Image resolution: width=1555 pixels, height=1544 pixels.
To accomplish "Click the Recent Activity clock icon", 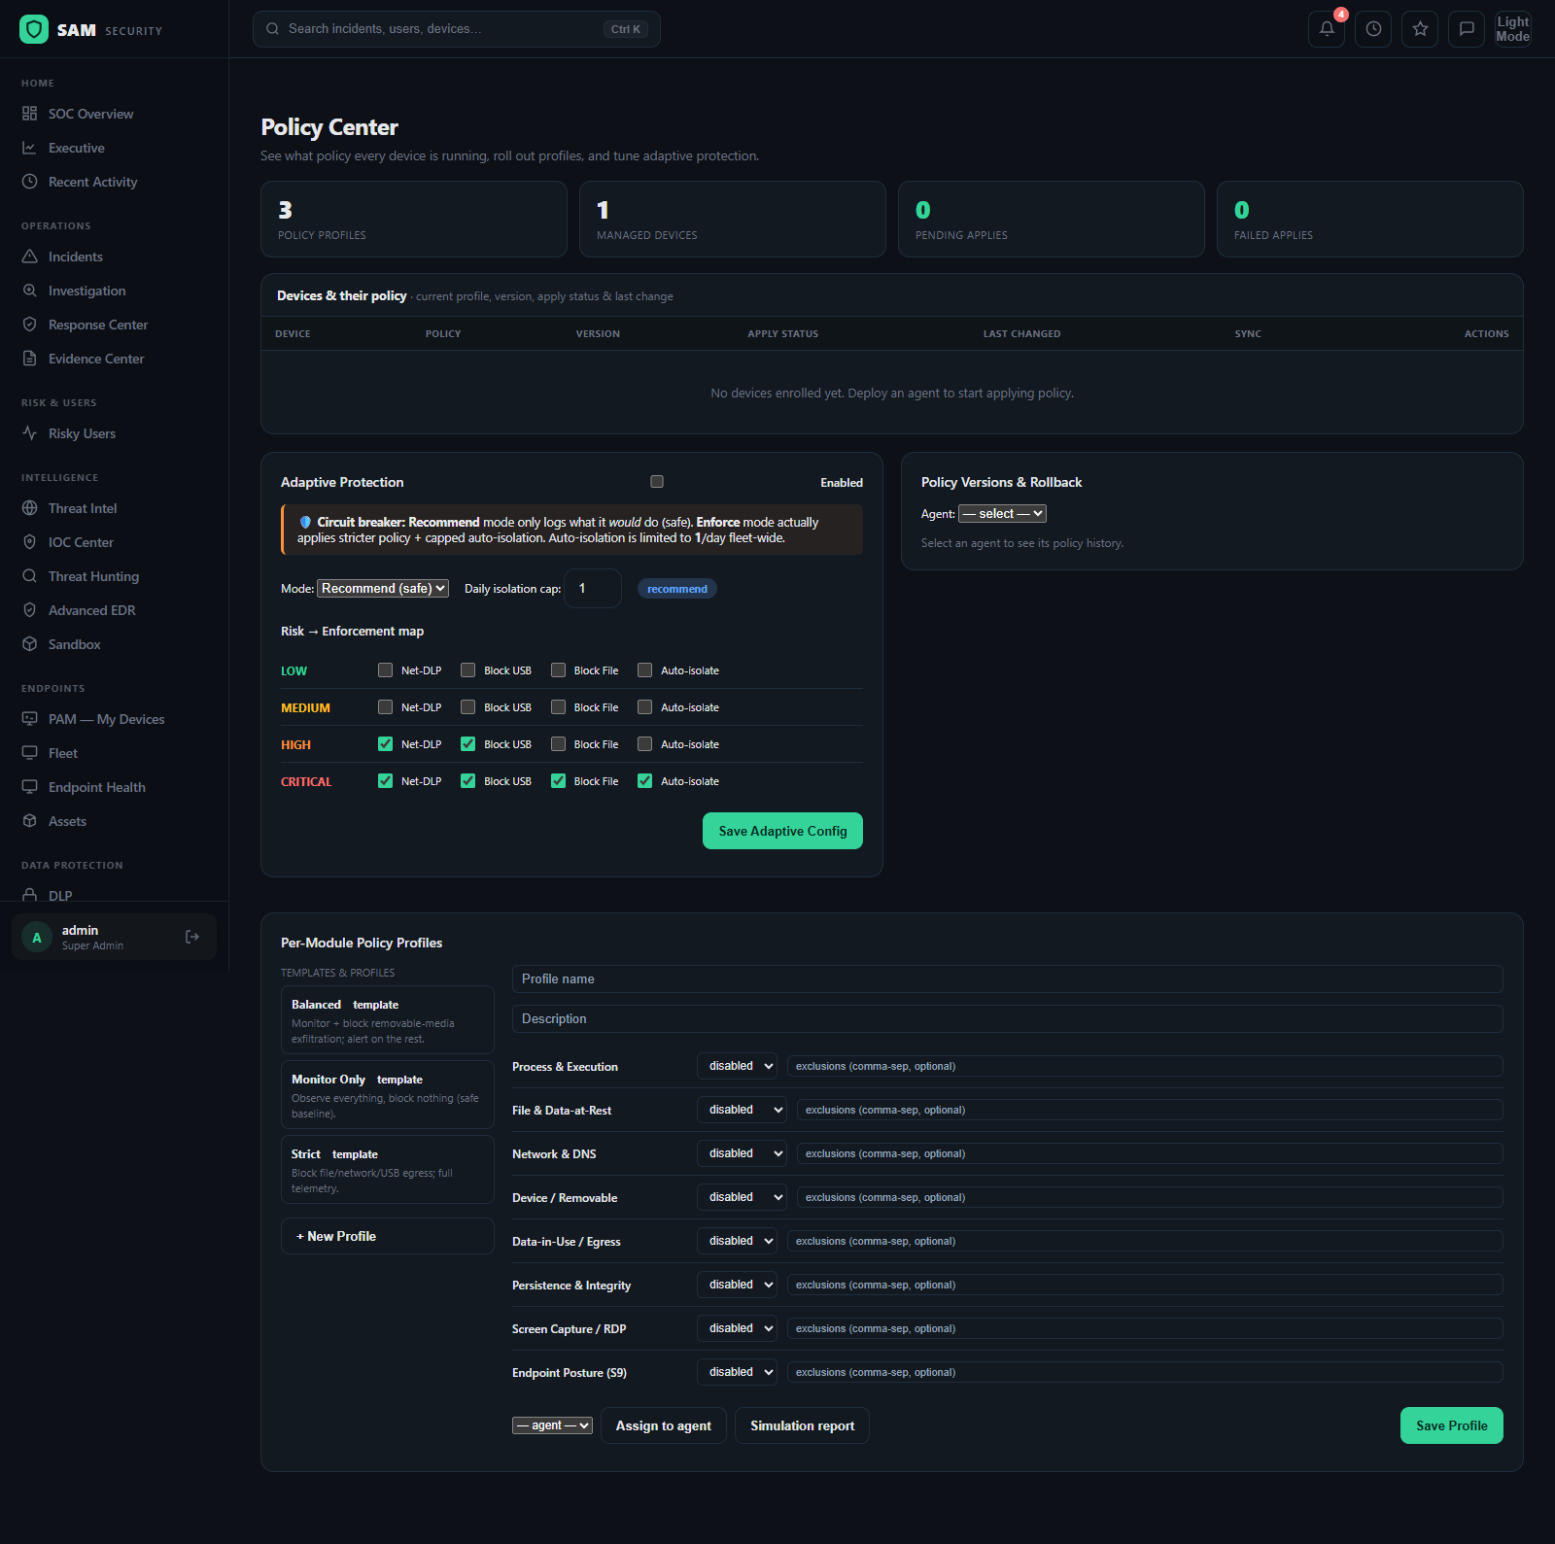I will pyautogui.click(x=30, y=182).
